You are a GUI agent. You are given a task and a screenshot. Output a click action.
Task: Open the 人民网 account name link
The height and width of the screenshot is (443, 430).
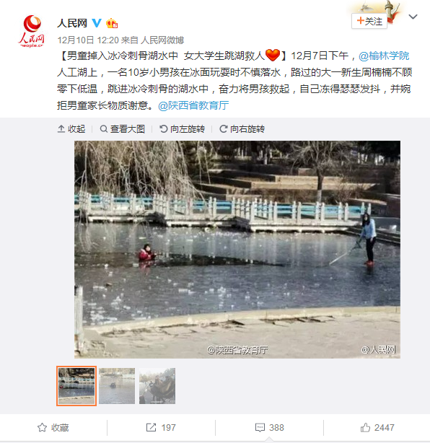coord(72,23)
